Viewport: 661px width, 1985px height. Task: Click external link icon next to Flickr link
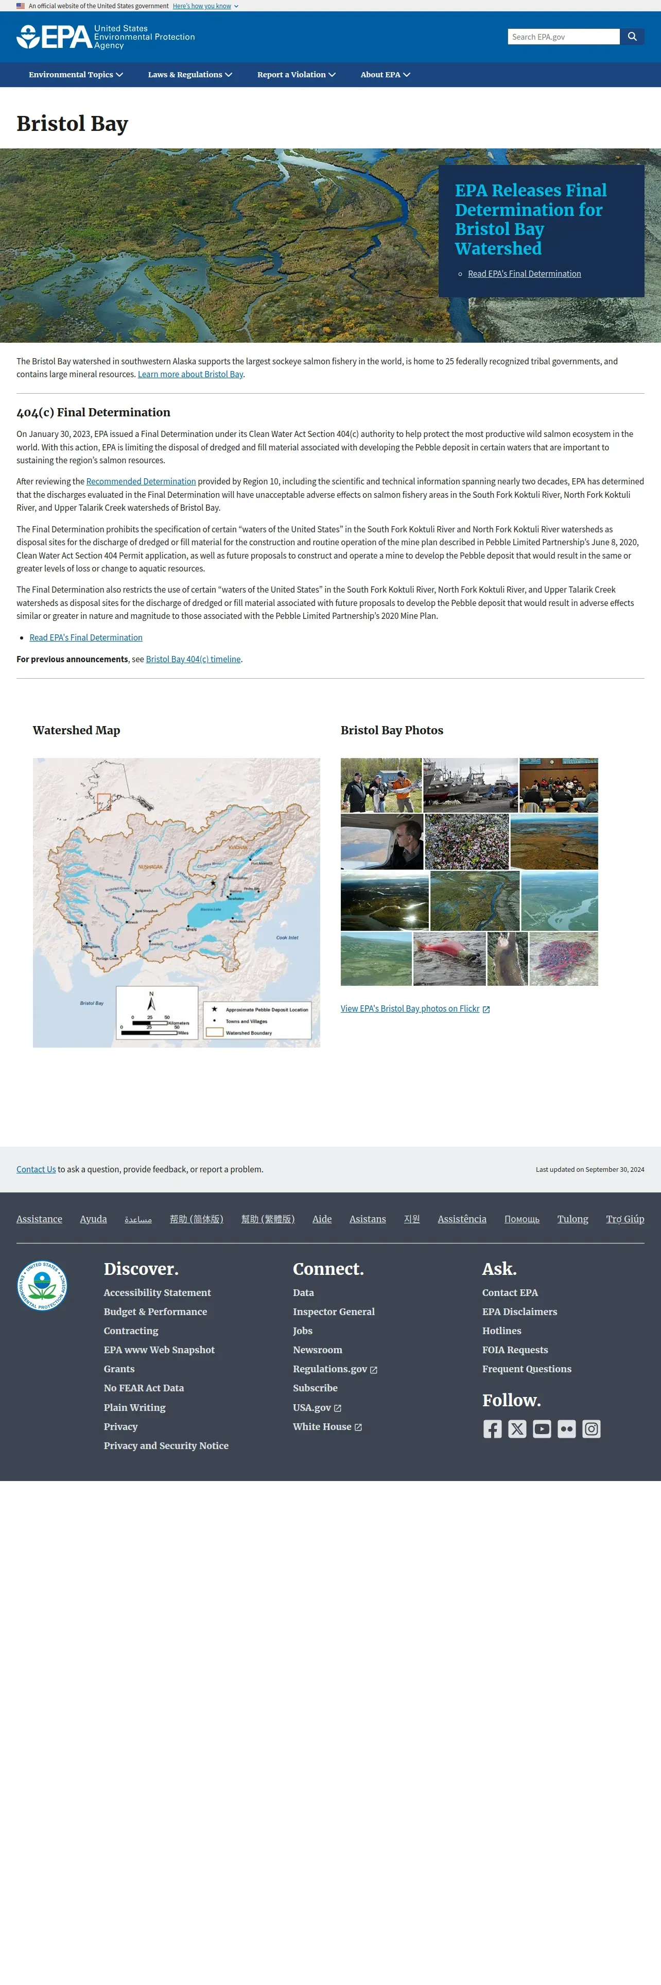click(x=485, y=1010)
